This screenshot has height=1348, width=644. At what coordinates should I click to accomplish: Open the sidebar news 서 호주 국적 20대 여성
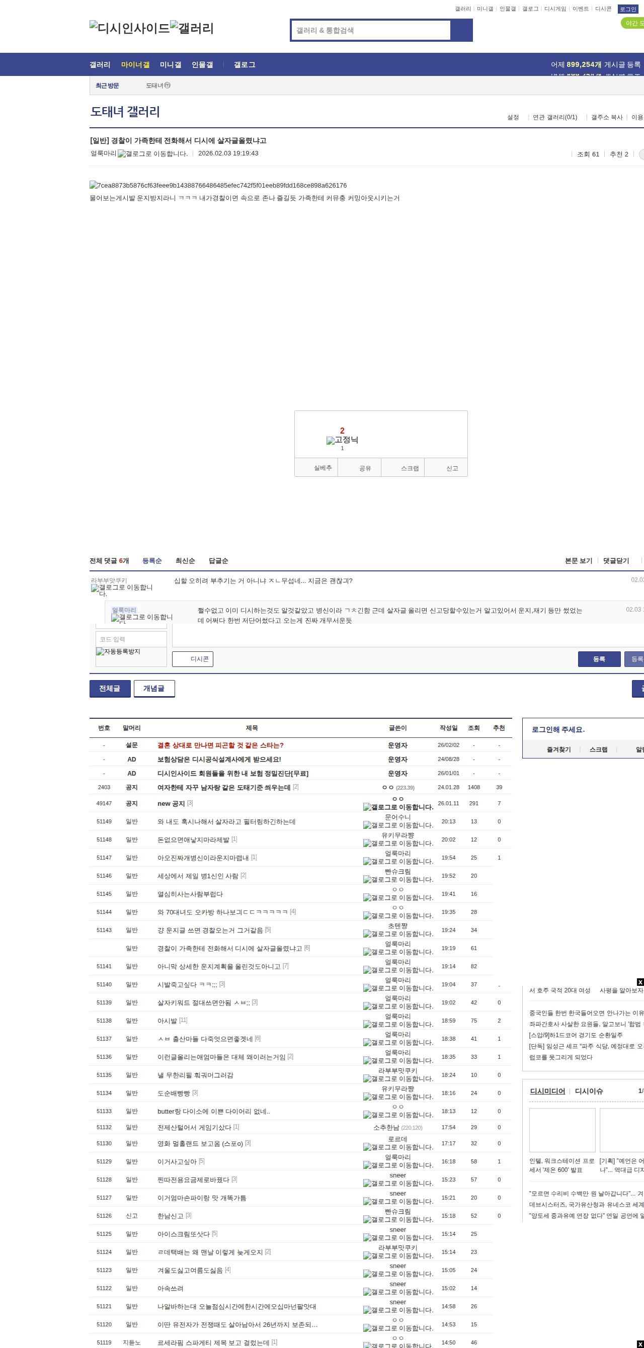point(559,990)
